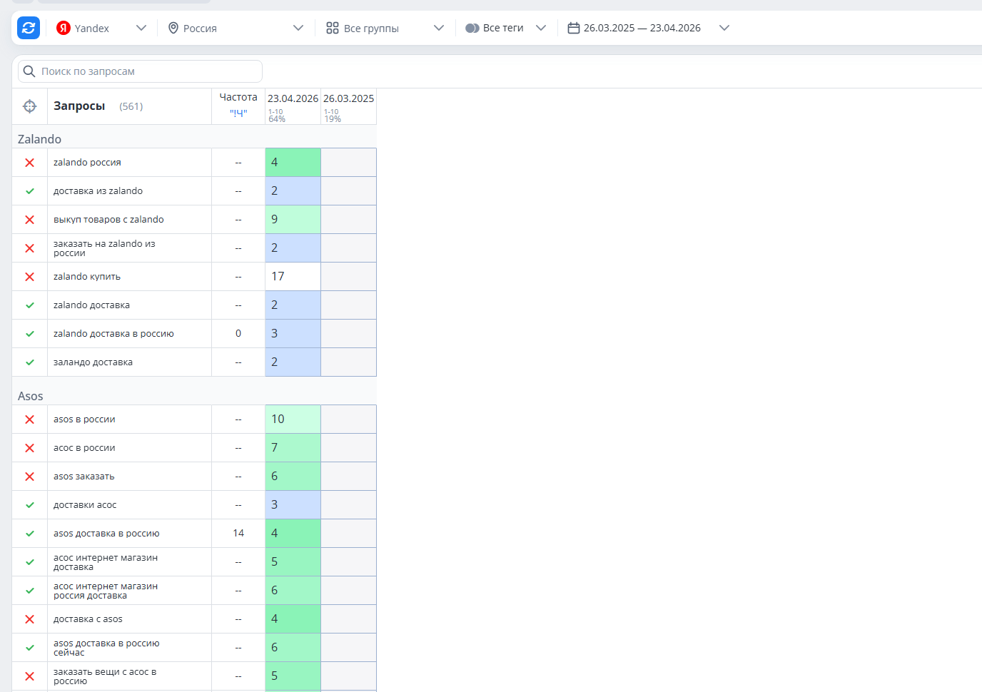
Task: Click position 10 cell for asos в россии
Action: (x=293, y=419)
